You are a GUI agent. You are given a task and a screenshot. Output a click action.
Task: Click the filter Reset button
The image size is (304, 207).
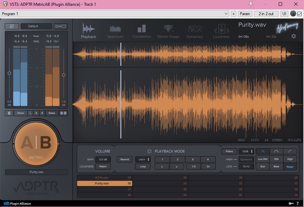click(x=290, y=167)
